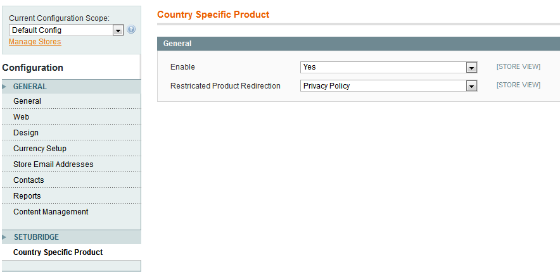The height and width of the screenshot is (272, 560).
Task: Open the Reports configuration tab
Action: [x=27, y=196]
